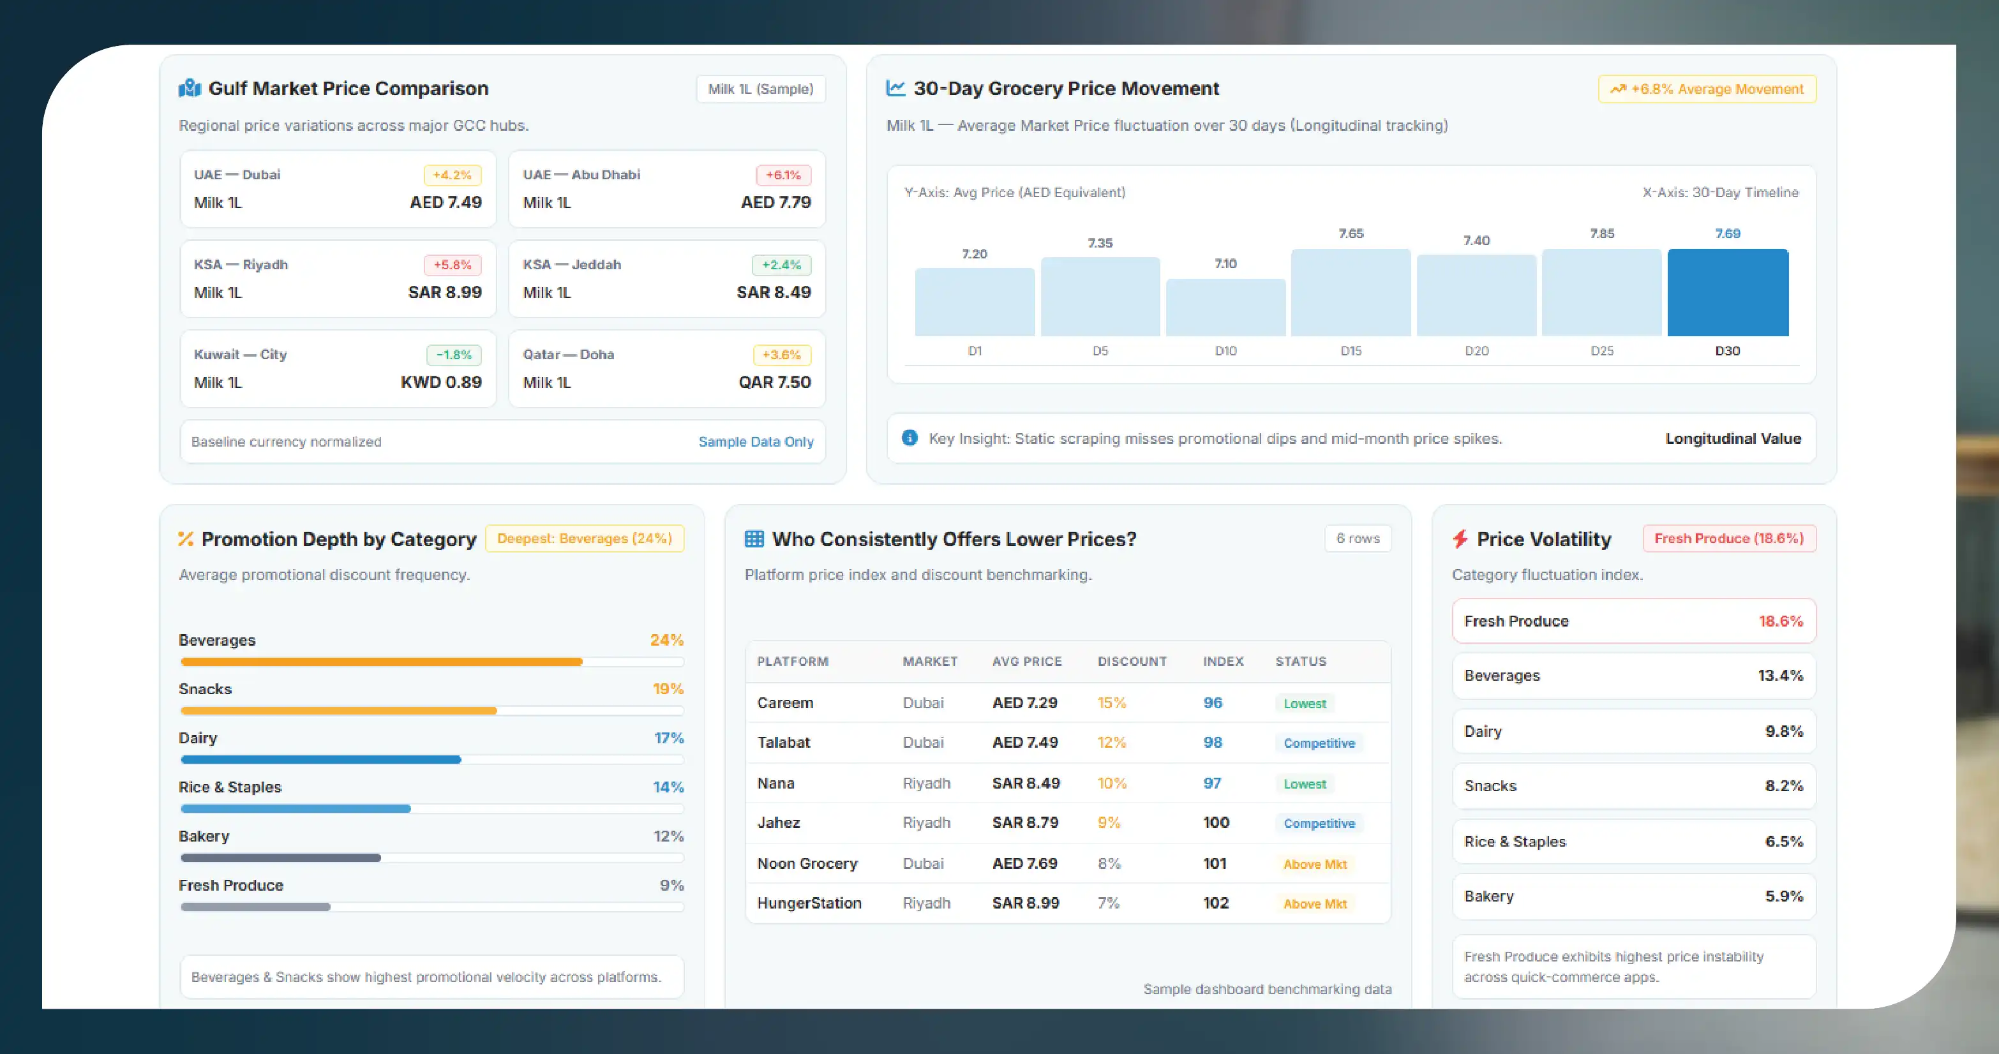Select the D1 bar in price chart

coord(975,302)
